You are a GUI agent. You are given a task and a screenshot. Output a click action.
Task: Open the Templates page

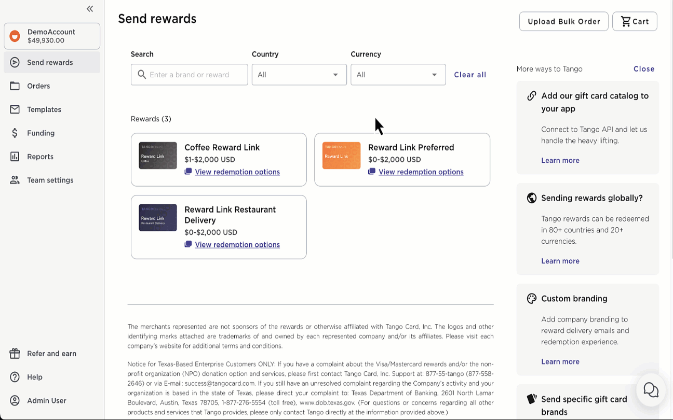point(52,109)
